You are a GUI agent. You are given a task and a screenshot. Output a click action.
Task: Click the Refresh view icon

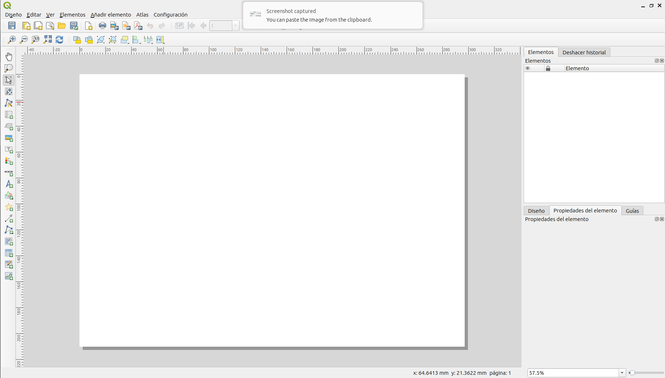[59, 40]
